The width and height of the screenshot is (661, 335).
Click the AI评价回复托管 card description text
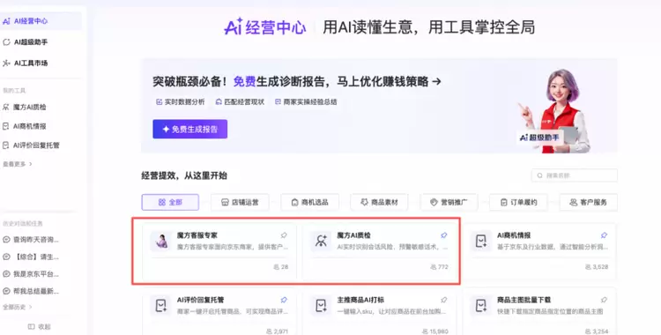233,311
